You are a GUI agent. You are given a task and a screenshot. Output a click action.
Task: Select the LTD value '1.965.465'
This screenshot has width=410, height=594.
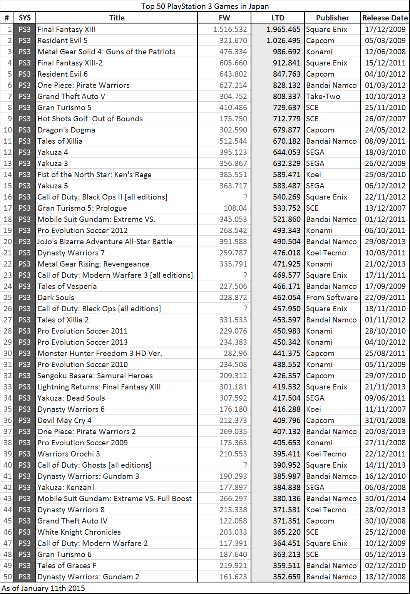(x=278, y=29)
